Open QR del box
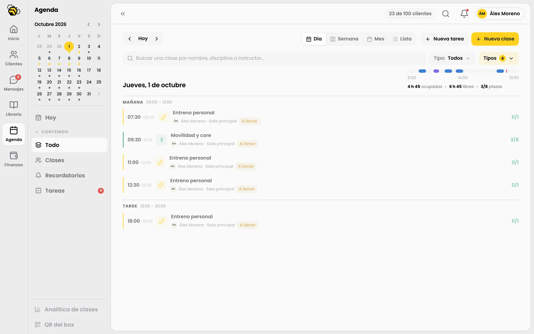 (69, 325)
